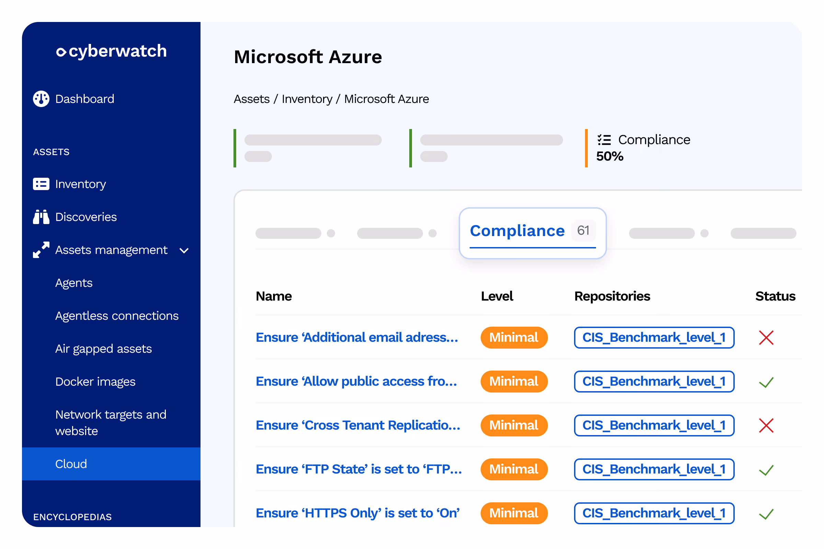Click Assets in the breadcrumb
This screenshot has height=549, width=824.
[x=252, y=99]
